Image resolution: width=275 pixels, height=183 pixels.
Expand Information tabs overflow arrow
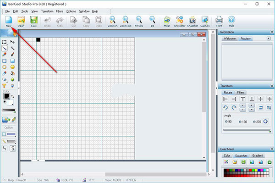pos(269,38)
